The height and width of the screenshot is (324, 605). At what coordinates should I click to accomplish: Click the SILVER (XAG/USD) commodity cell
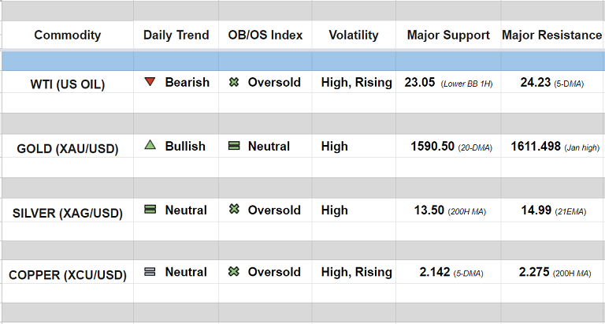66,212
